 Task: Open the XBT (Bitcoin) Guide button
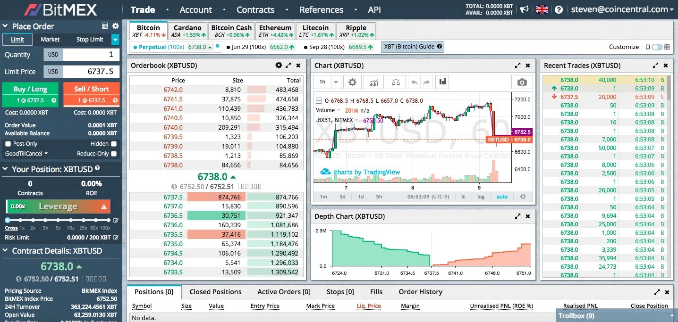[413, 47]
